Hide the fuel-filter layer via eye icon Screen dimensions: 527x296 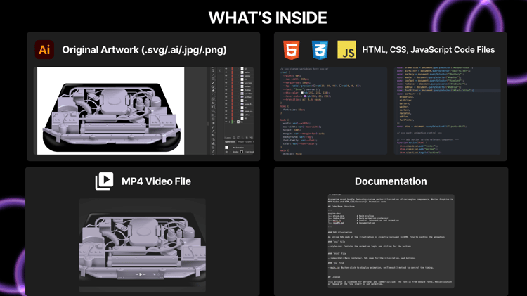click(x=226, y=94)
